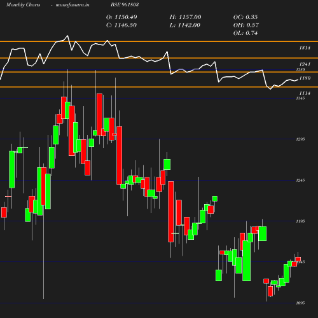The height and width of the screenshot is (318, 318).
Task: Click the 1245 price axis label
Action: (x=300, y=180)
